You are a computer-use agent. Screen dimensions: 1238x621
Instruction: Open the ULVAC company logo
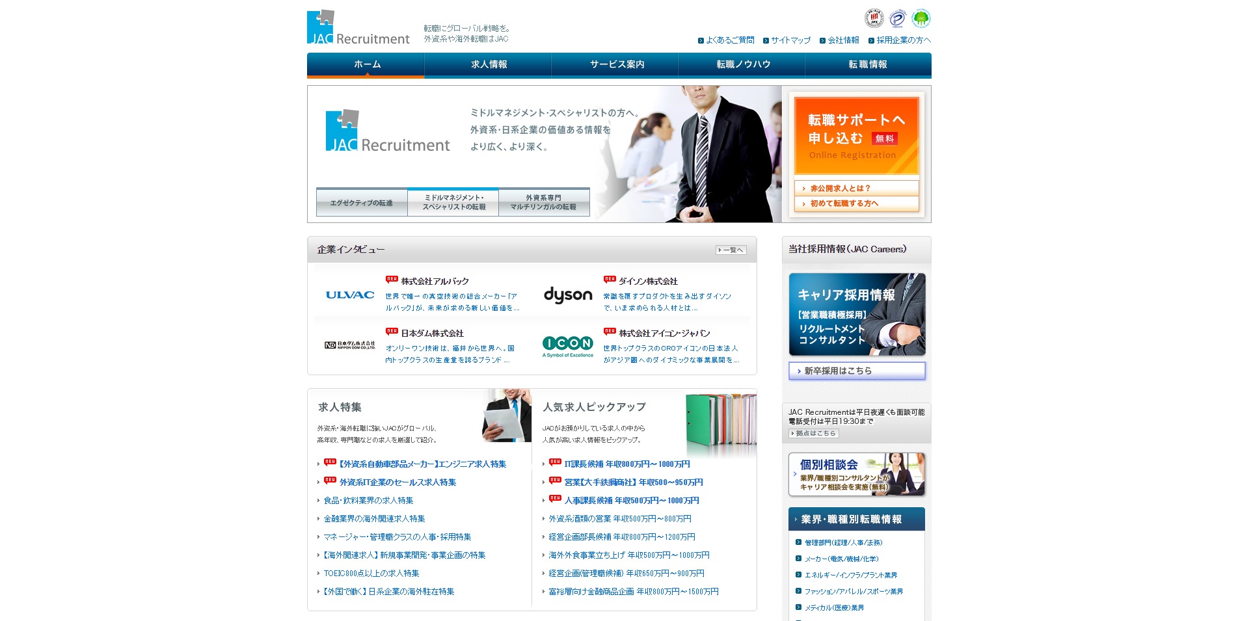tap(350, 295)
